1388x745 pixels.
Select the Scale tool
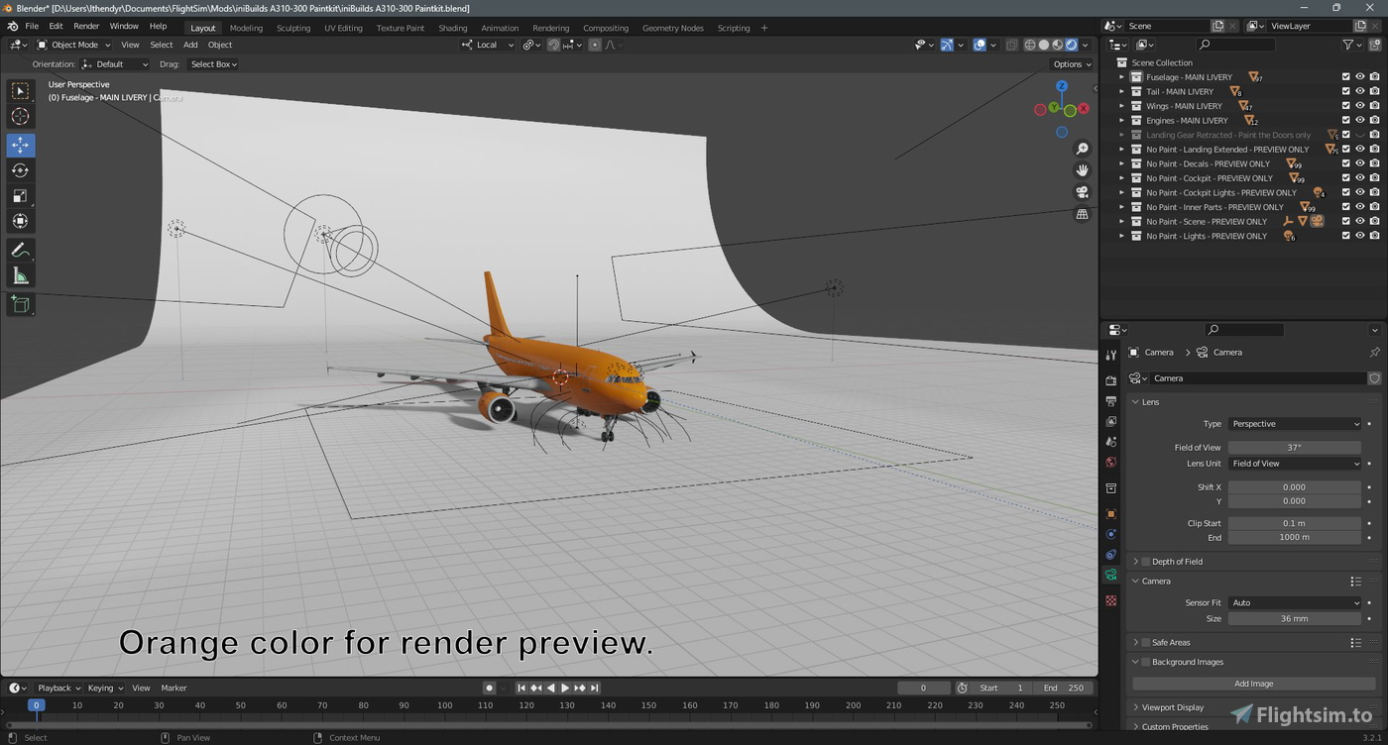(x=20, y=195)
